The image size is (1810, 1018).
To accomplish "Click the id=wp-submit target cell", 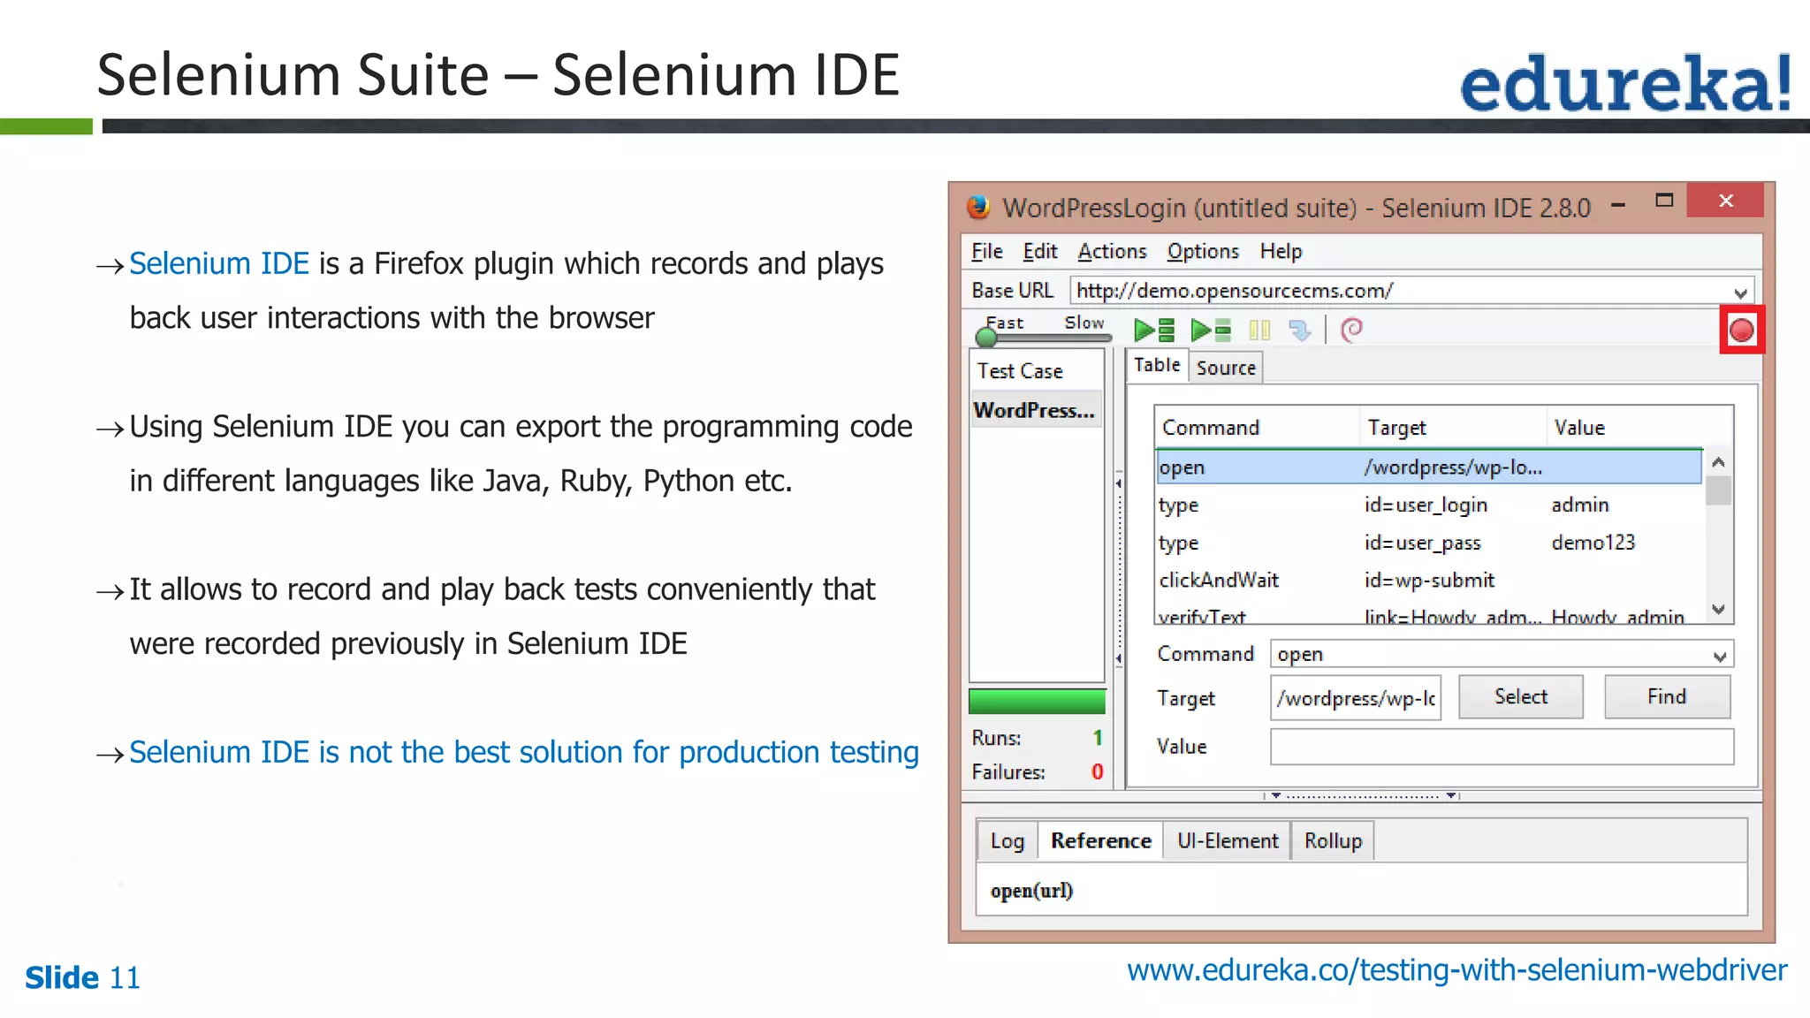I will (x=1429, y=581).
